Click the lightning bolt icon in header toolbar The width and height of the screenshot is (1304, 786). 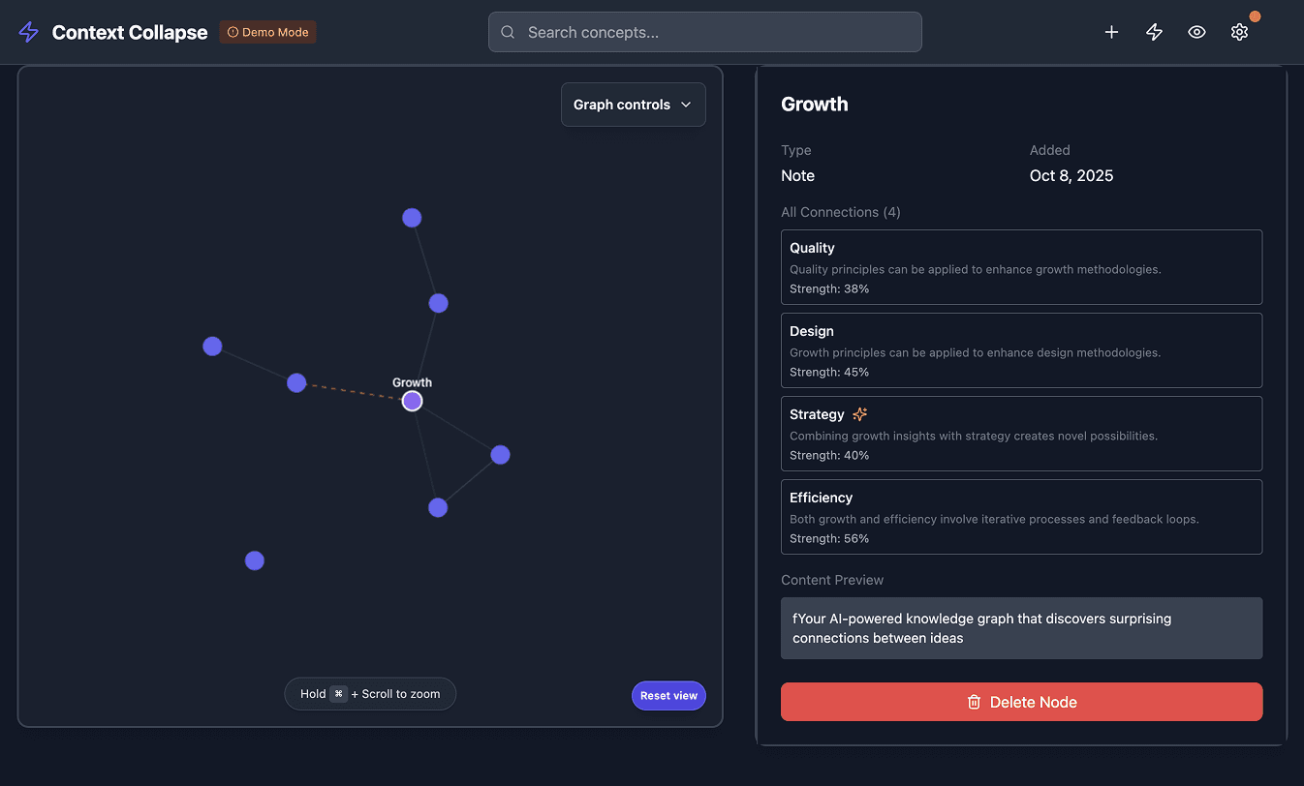click(x=1154, y=32)
